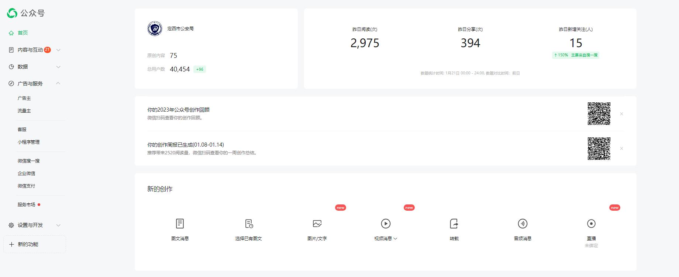
Task: Dismiss the 2023年公众号创作回顾 notice
Action: (x=621, y=114)
